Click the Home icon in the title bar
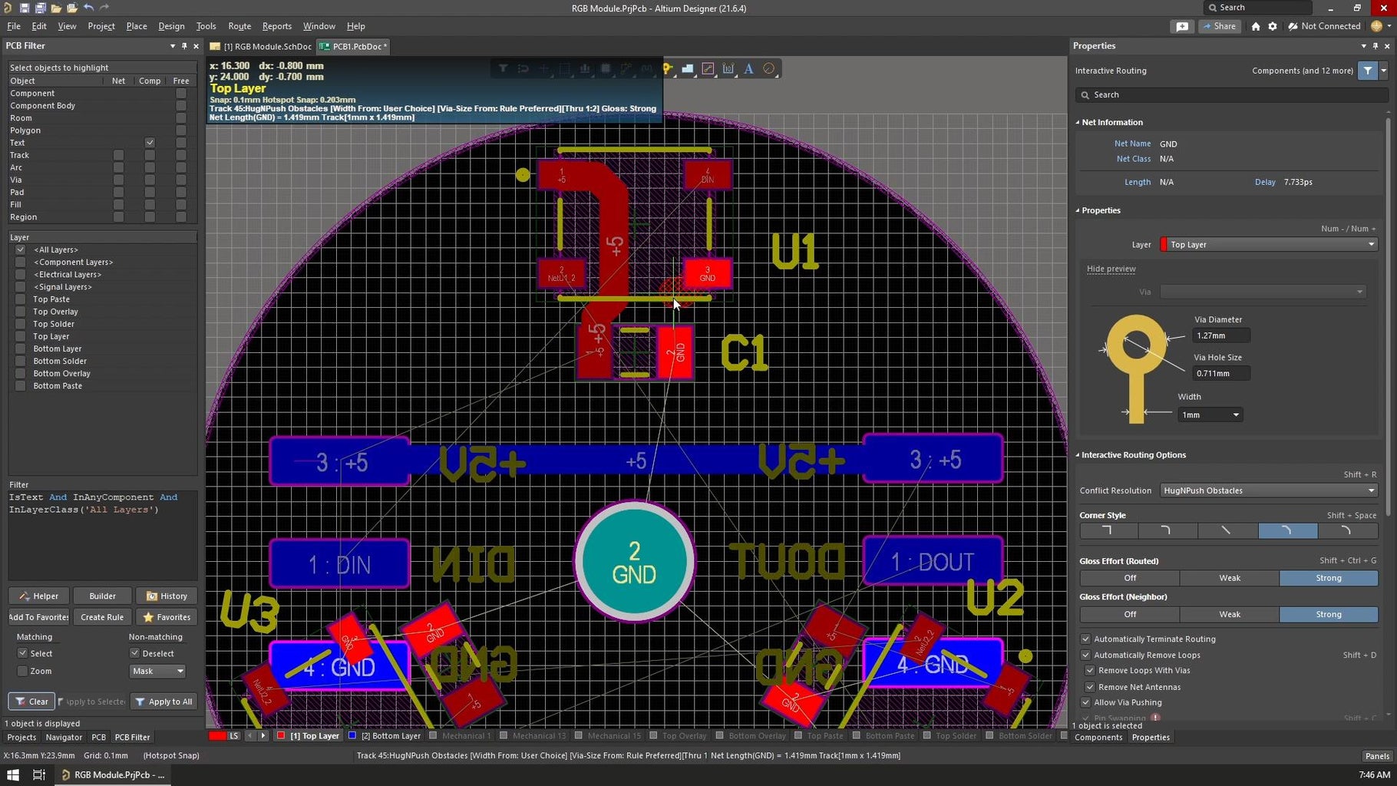1397x786 pixels. [1256, 26]
